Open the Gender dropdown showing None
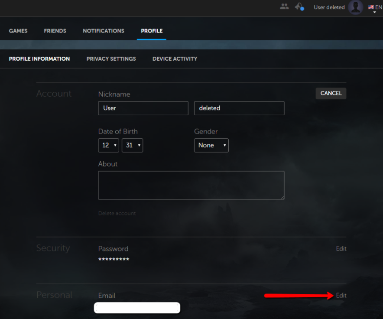The image size is (383, 319). pos(211,145)
